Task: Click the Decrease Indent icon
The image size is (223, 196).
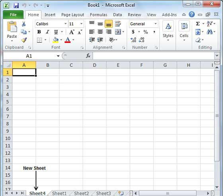Action: pyautogui.click(x=92, y=40)
